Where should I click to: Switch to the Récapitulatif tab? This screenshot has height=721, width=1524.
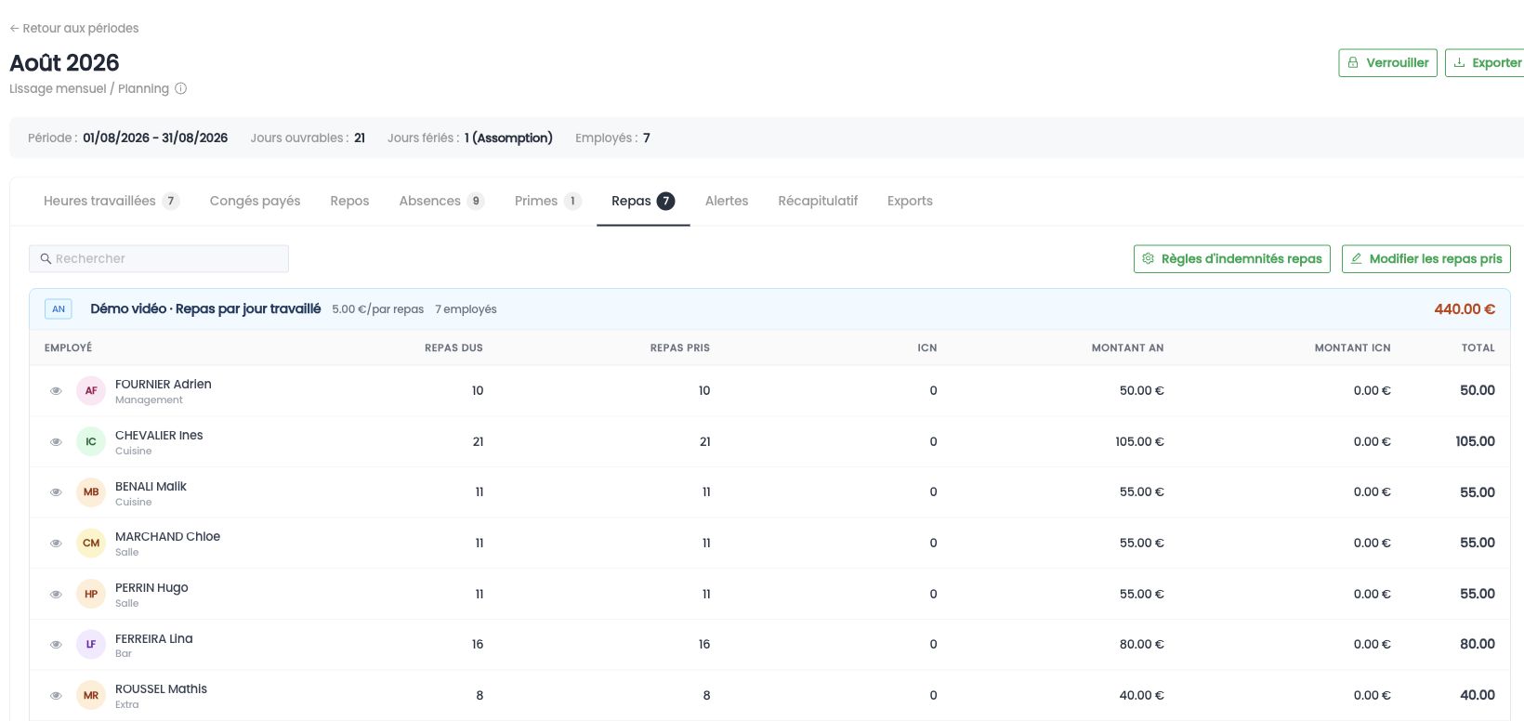(x=818, y=201)
